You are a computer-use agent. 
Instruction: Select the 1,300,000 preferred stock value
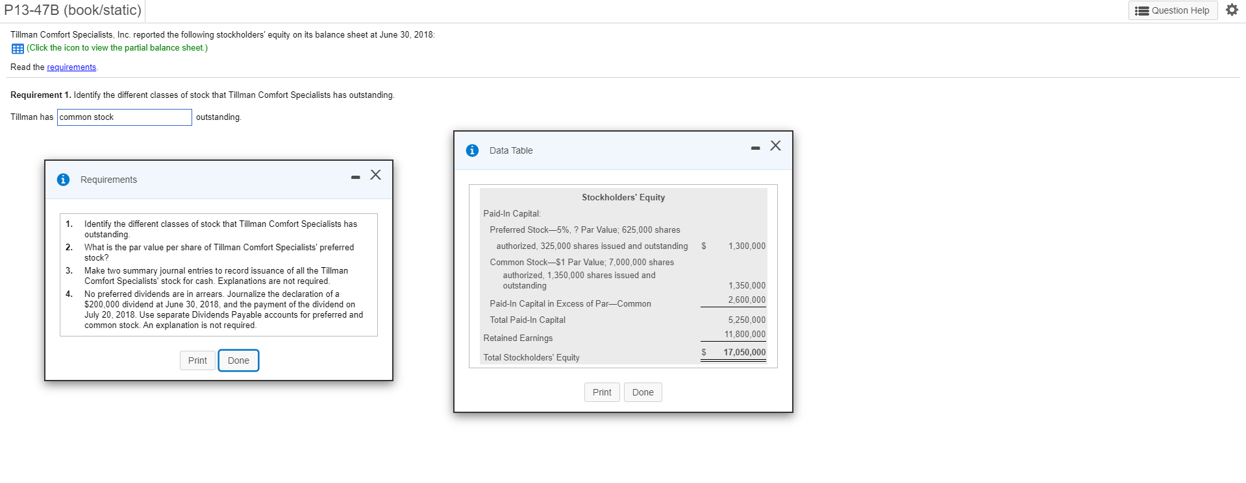click(x=747, y=246)
